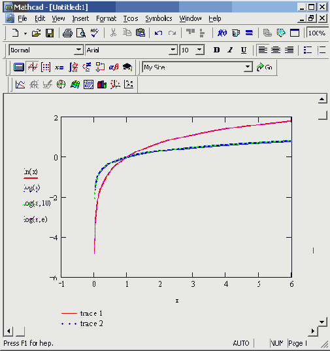Insert a surface plot
Screen dimensions: 330x351
(75, 84)
